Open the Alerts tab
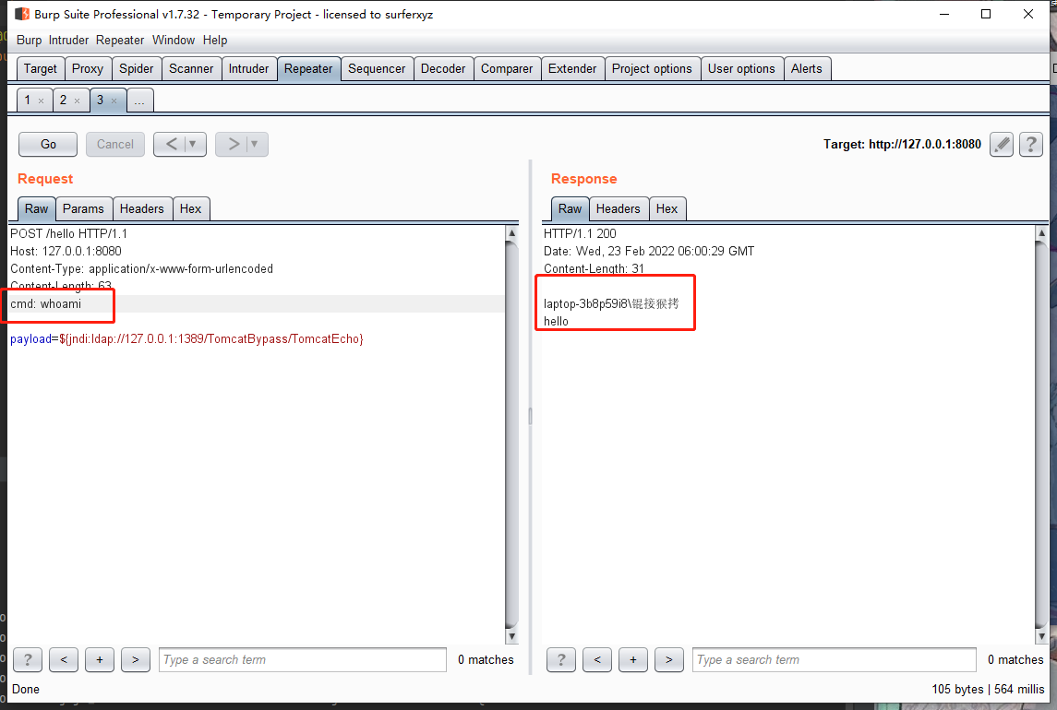Screen dimensions: 1057x710 pyautogui.click(x=807, y=69)
